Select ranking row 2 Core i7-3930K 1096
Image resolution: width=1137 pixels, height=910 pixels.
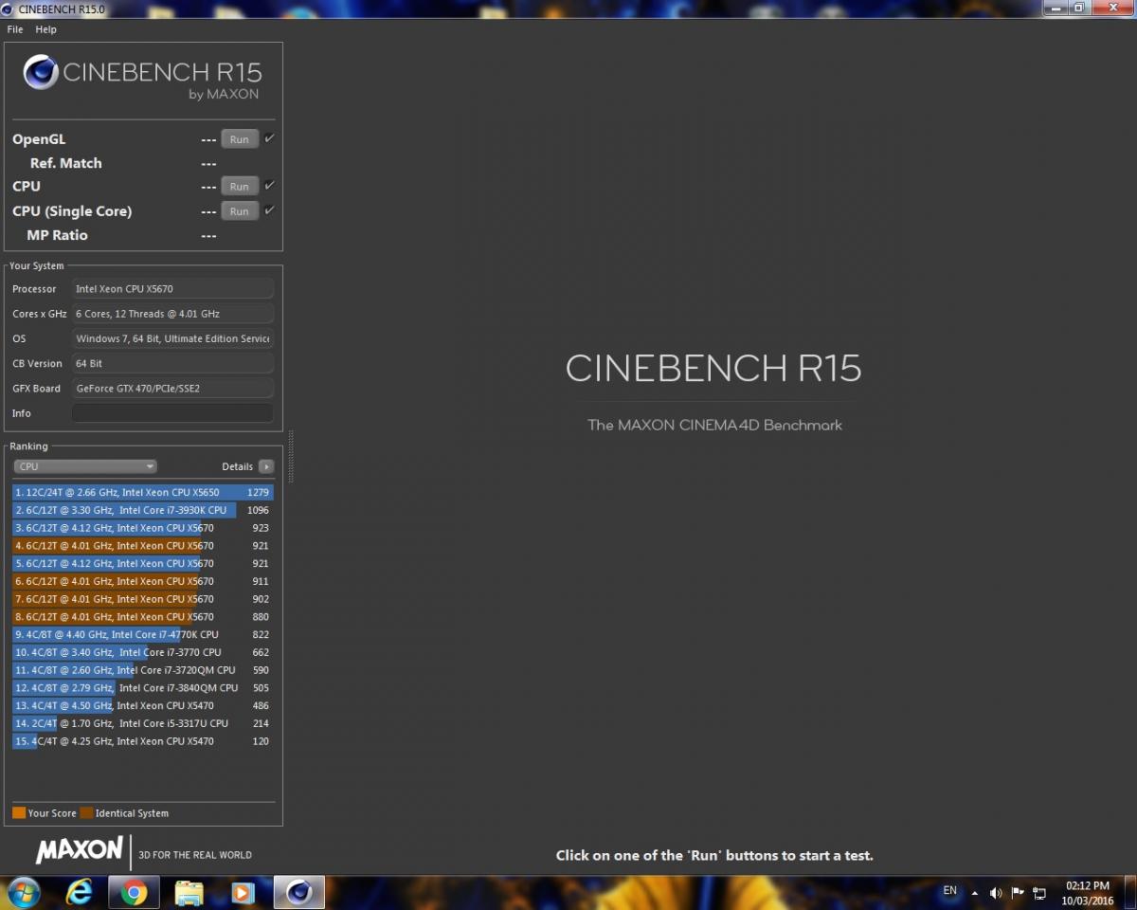click(143, 510)
